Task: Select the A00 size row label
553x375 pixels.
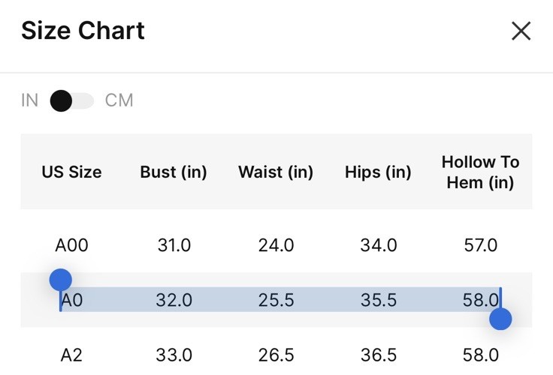Action: [71, 245]
